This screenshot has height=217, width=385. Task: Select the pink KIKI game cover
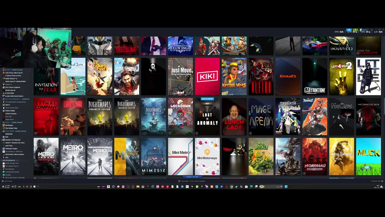point(207,77)
